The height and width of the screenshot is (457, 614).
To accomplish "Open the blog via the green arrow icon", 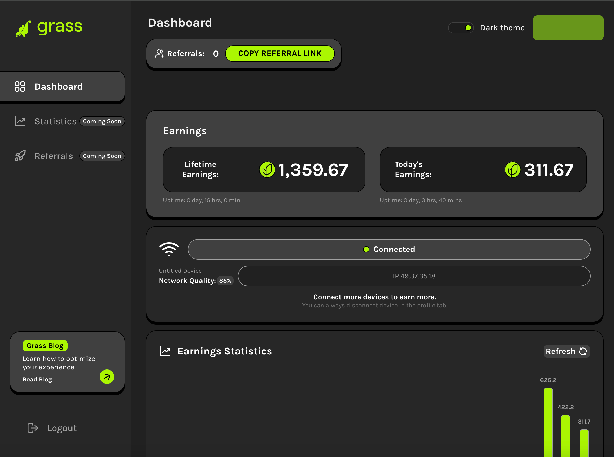I will click(107, 376).
